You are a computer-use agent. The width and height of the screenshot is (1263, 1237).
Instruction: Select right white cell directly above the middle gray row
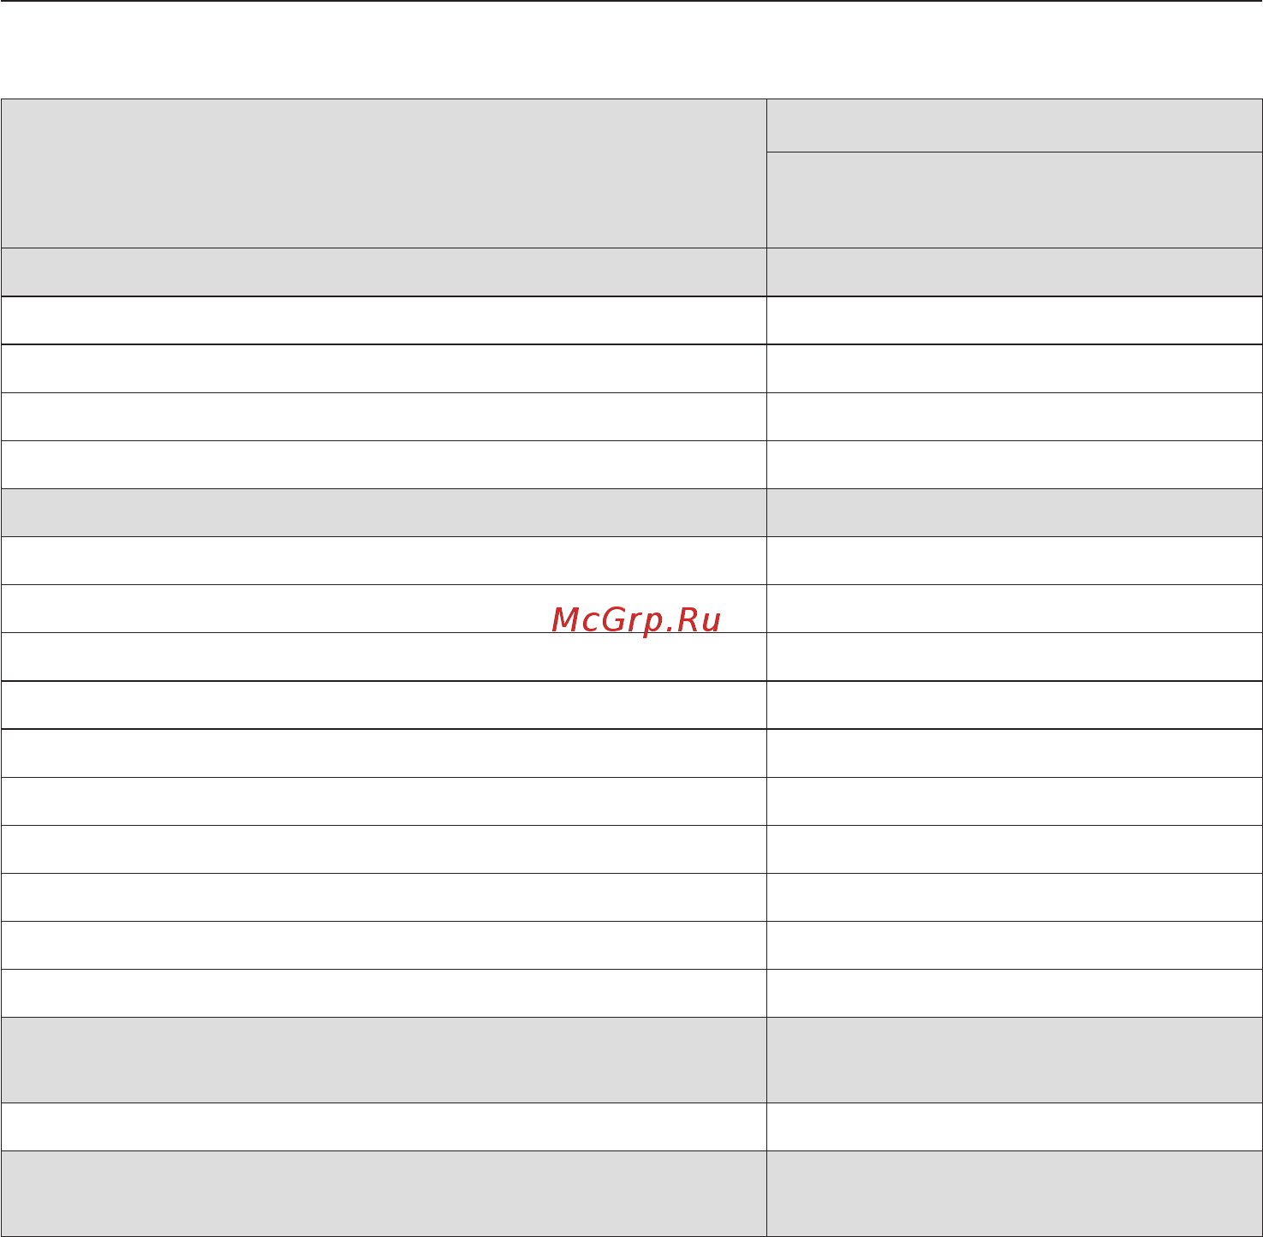click(x=1015, y=465)
